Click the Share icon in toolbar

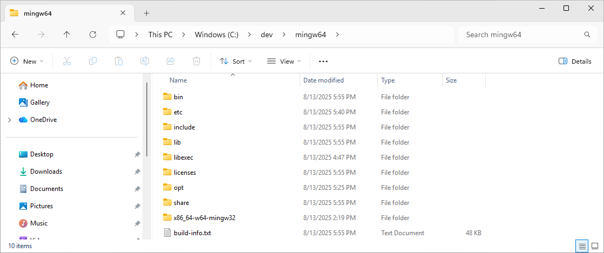171,61
